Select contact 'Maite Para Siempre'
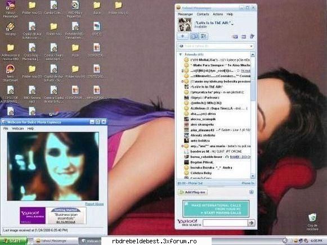The height and width of the screenshot is (245, 327). 217,65
